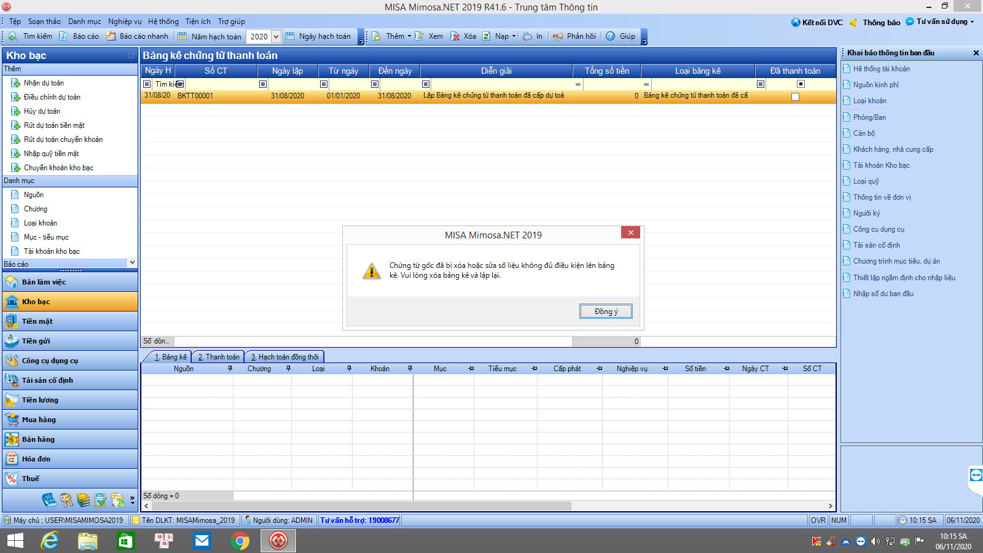
Task: Click the Ngày lập filter operator box
Action: [x=263, y=84]
